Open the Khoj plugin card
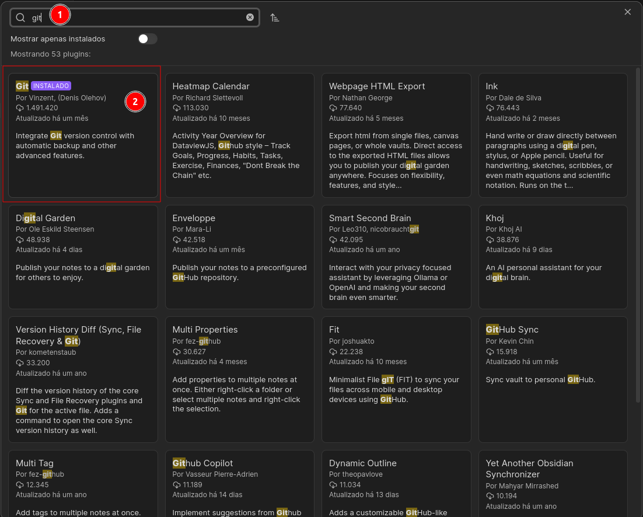 click(x=553, y=257)
